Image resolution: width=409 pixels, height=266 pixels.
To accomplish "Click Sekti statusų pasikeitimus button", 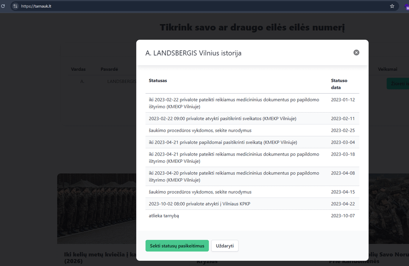I will [177, 246].
